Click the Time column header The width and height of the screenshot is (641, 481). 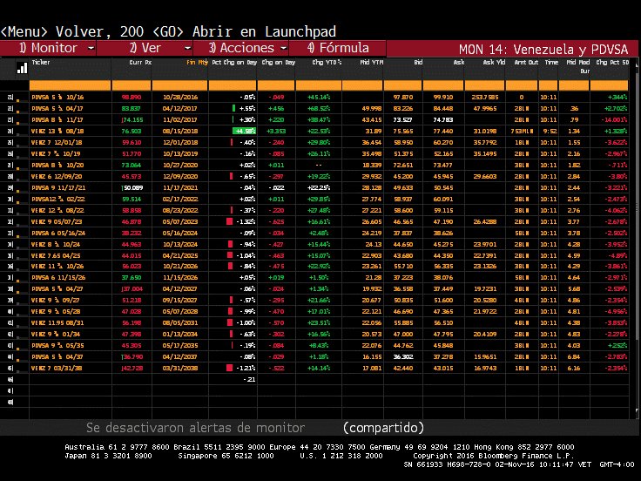click(x=551, y=62)
